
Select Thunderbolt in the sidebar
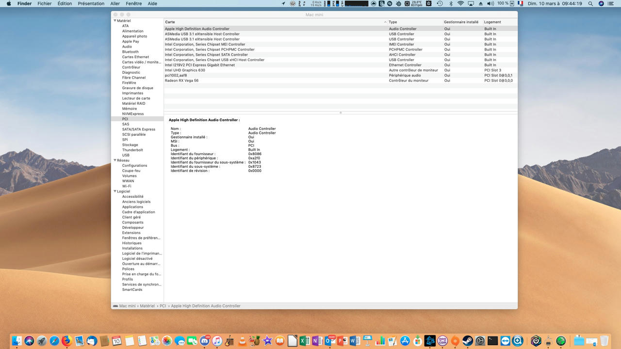[132, 150]
